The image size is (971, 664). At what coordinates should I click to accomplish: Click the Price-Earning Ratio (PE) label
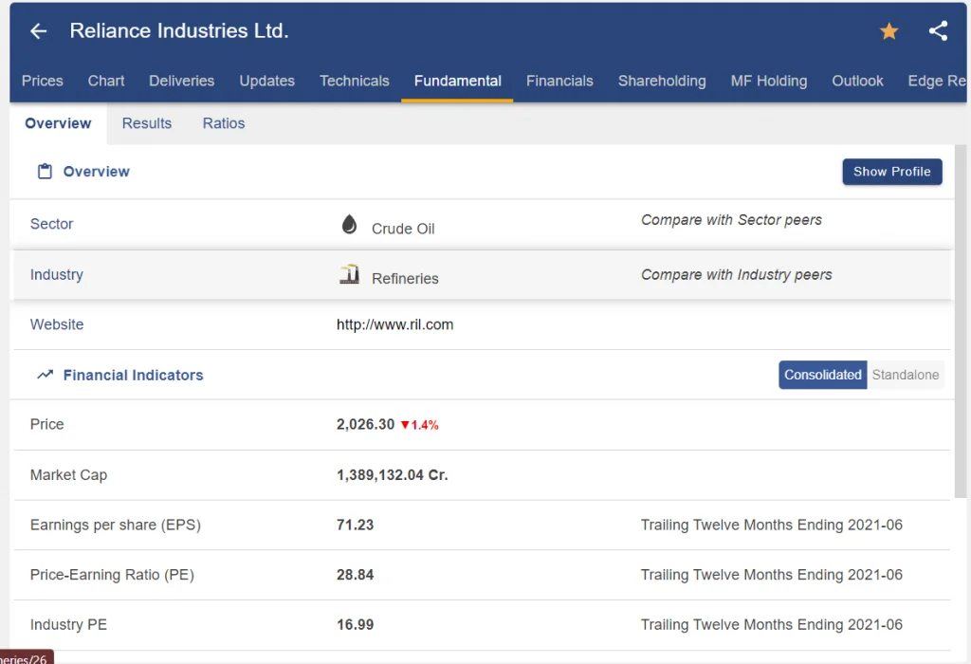point(112,575)
